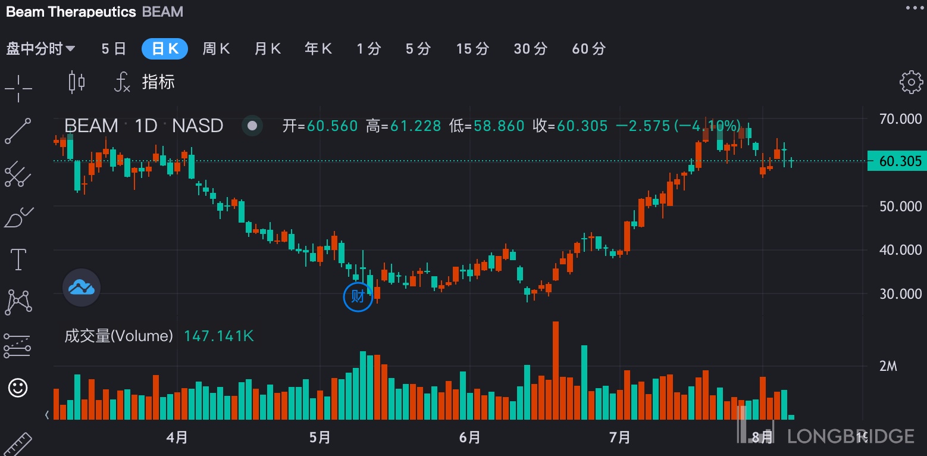The width and height of the screenshot is (927, 456).
Task: Click the 30.000 price axis label
Action: point(900,293)
